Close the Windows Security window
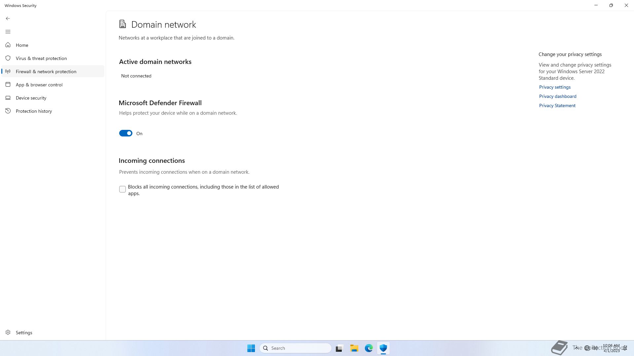 click(626, 5)
